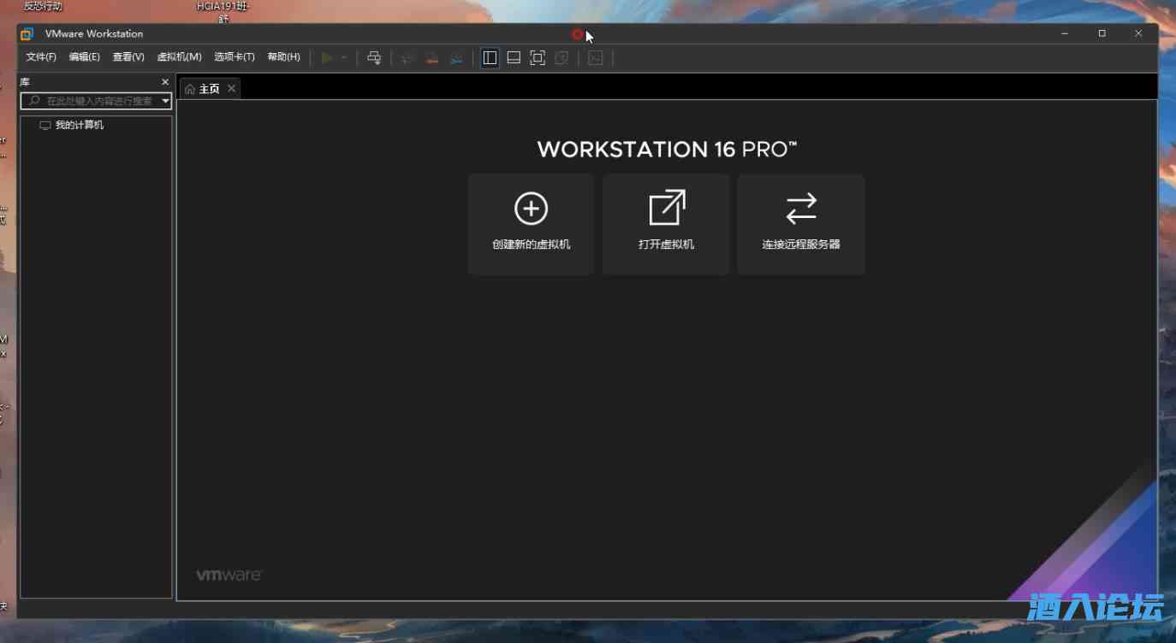The image size is (1176, 643).
Task: Close the 库 library panel
Action: [x=165, y=82]
